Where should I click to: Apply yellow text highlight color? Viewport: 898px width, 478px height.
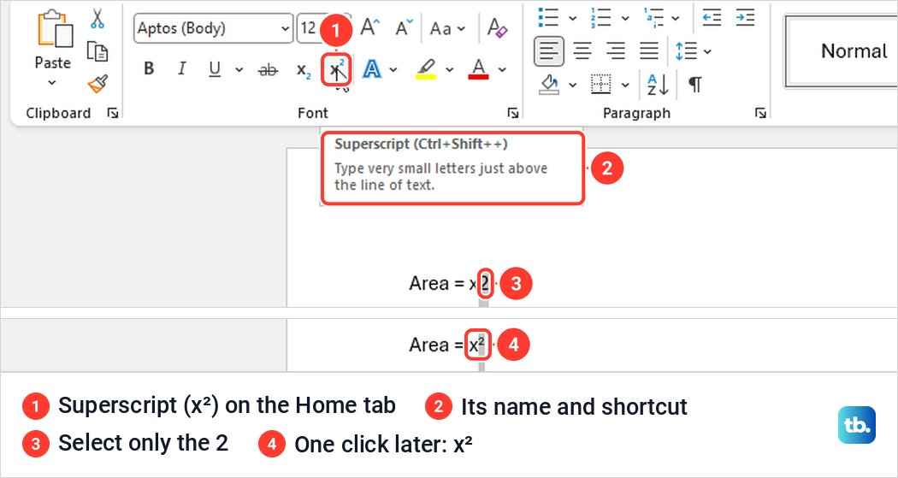[426, 69]
